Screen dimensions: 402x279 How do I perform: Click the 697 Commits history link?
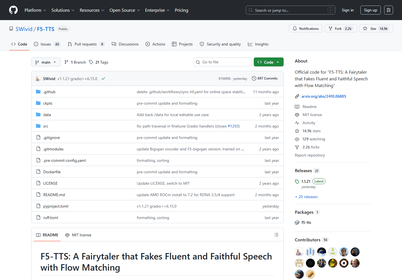click(265, 78)
